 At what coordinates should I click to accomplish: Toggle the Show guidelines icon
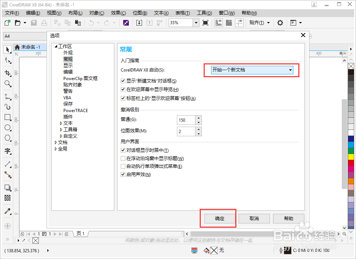click(239, 23)
